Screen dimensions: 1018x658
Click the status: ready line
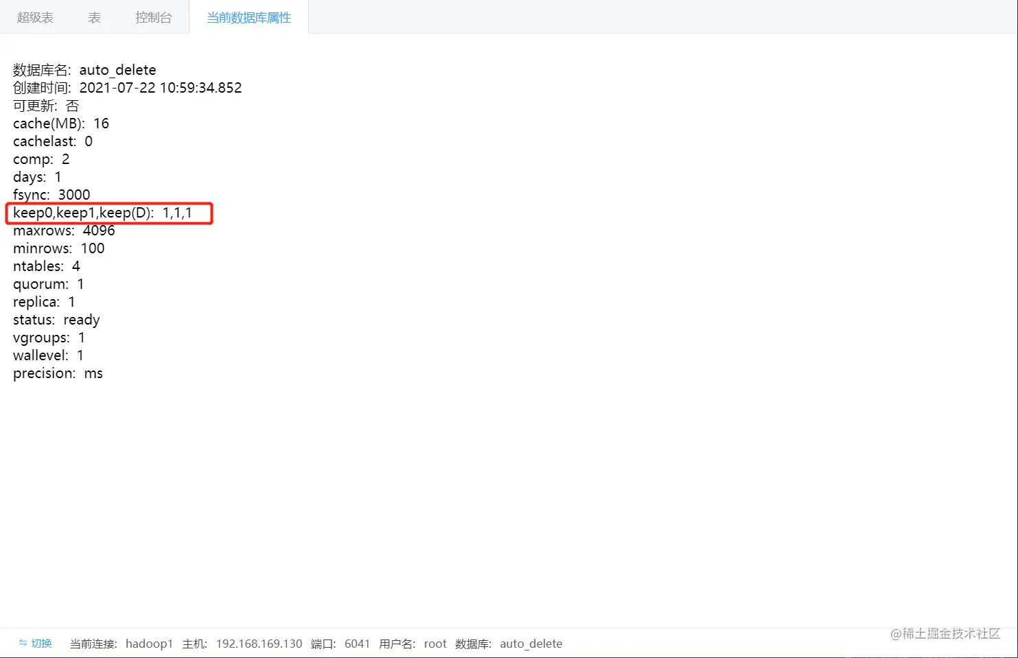(x=56, y=320)
